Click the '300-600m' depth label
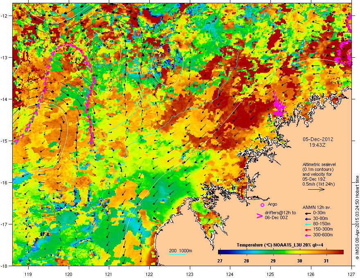The width and height of the screenshot is (360, 278). pyautogui.click(x=323, y=235)
